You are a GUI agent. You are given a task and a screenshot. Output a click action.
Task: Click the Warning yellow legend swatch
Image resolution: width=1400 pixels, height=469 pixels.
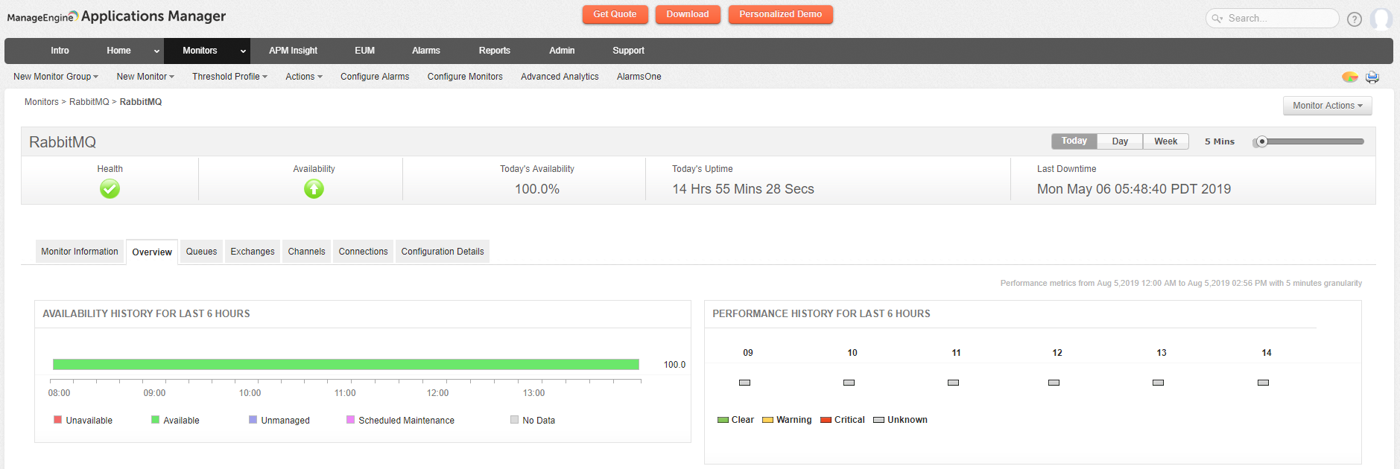coord(767,420)
